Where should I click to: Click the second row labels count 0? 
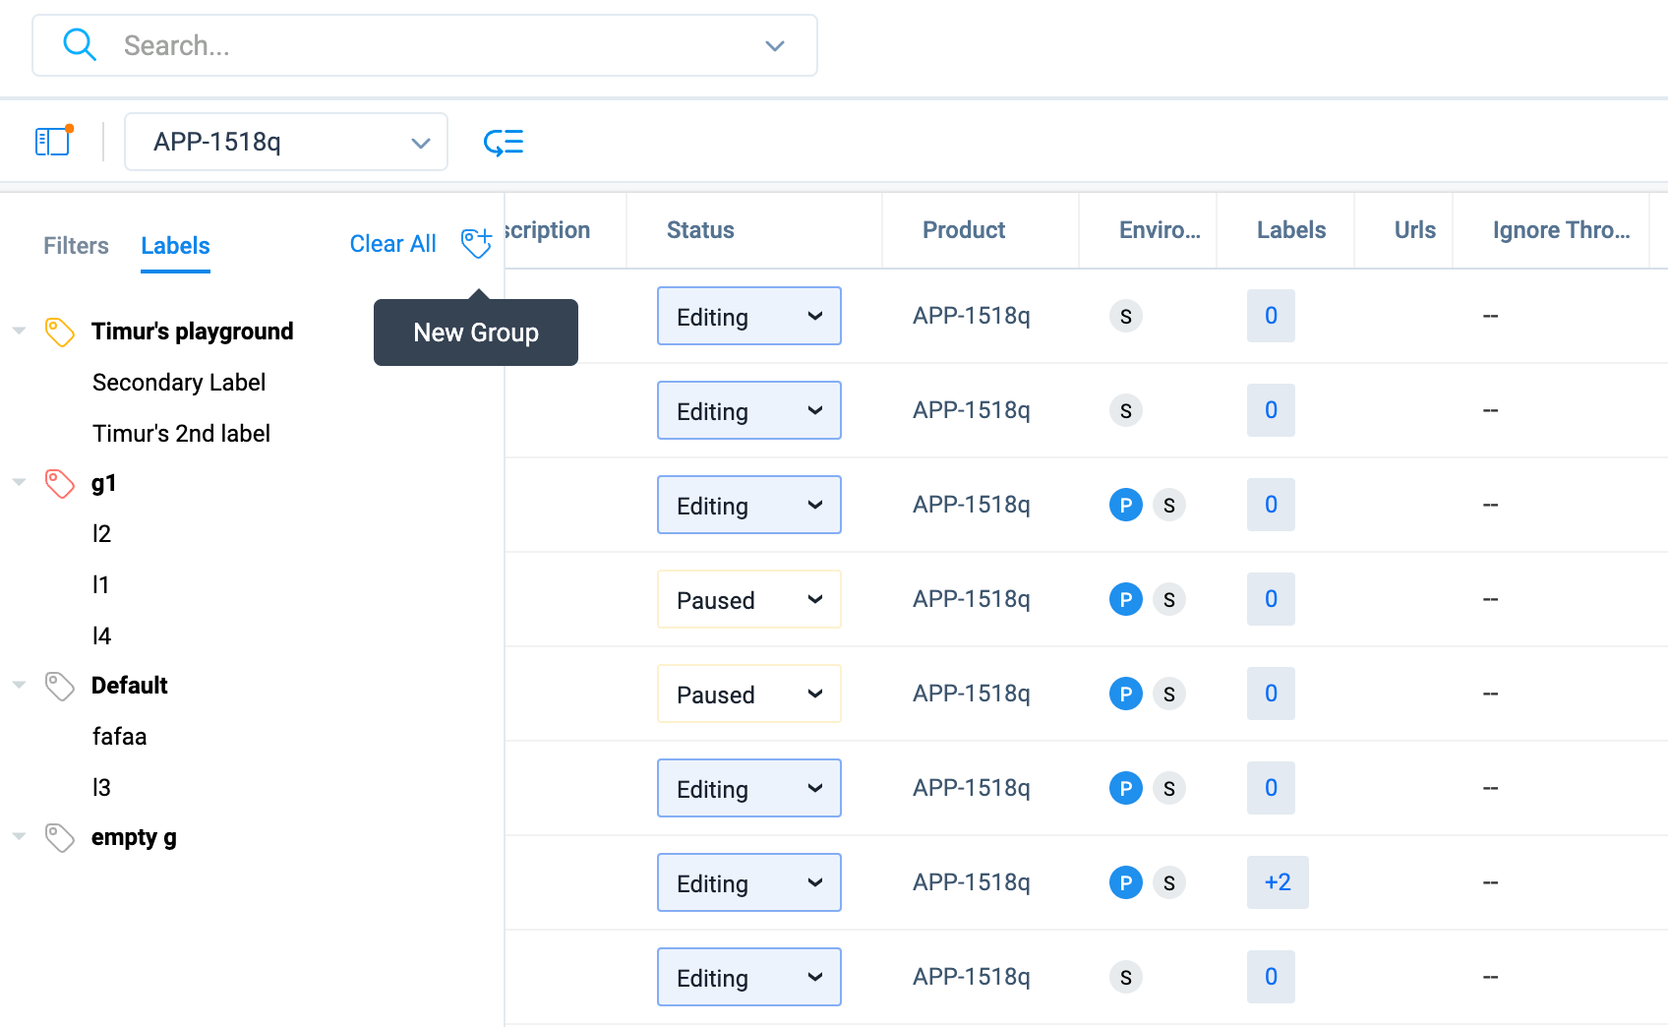pos(1271,410)
